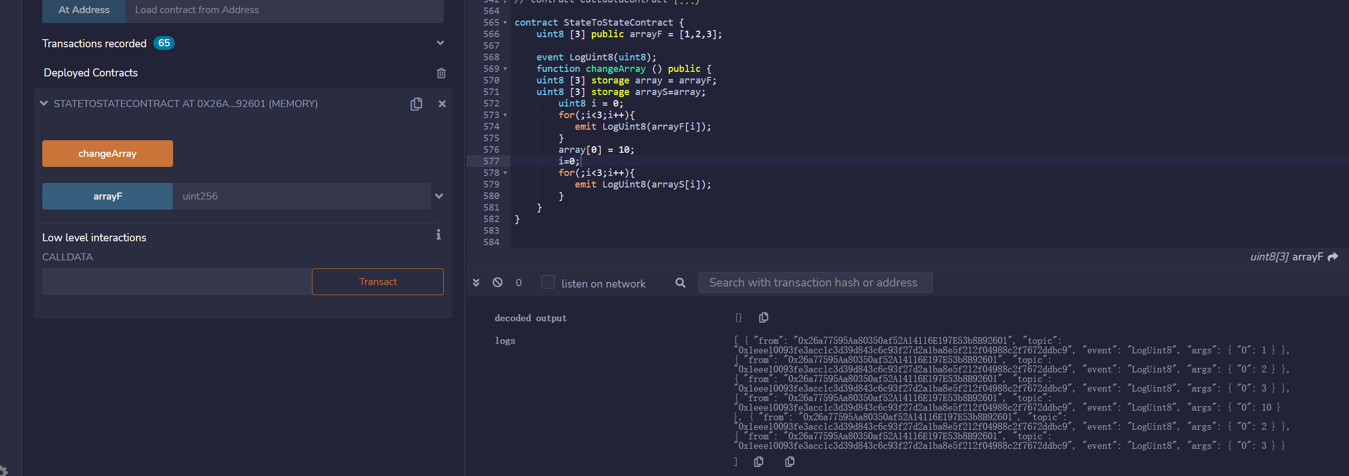Click the terminal search magnifier icon
Screen dimensions: 1349x476
pyautogui.click(x=680, y=283)
